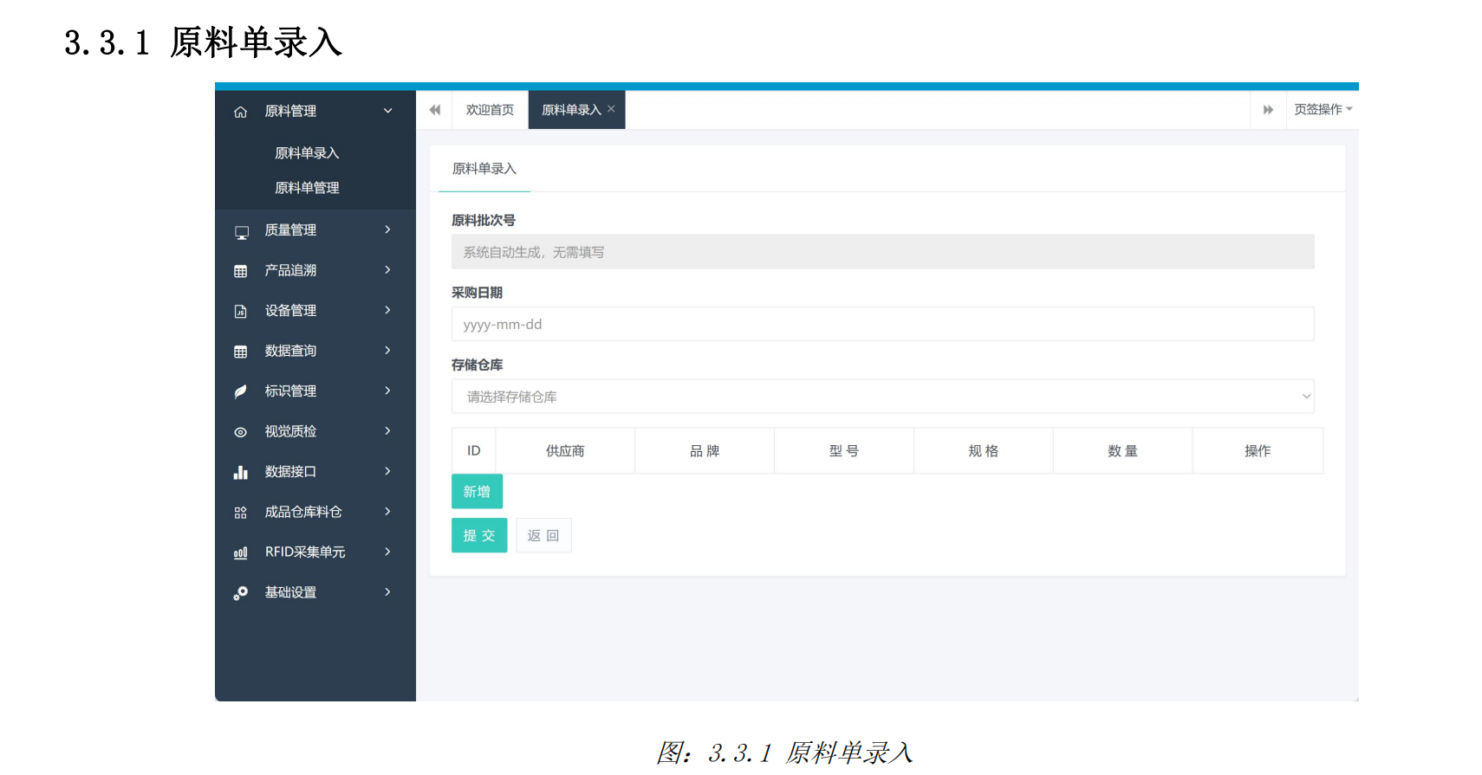This screenshot has height=775, width=1482.
Task: Expand the 标识管理 chevron
Action: (387, 391)
